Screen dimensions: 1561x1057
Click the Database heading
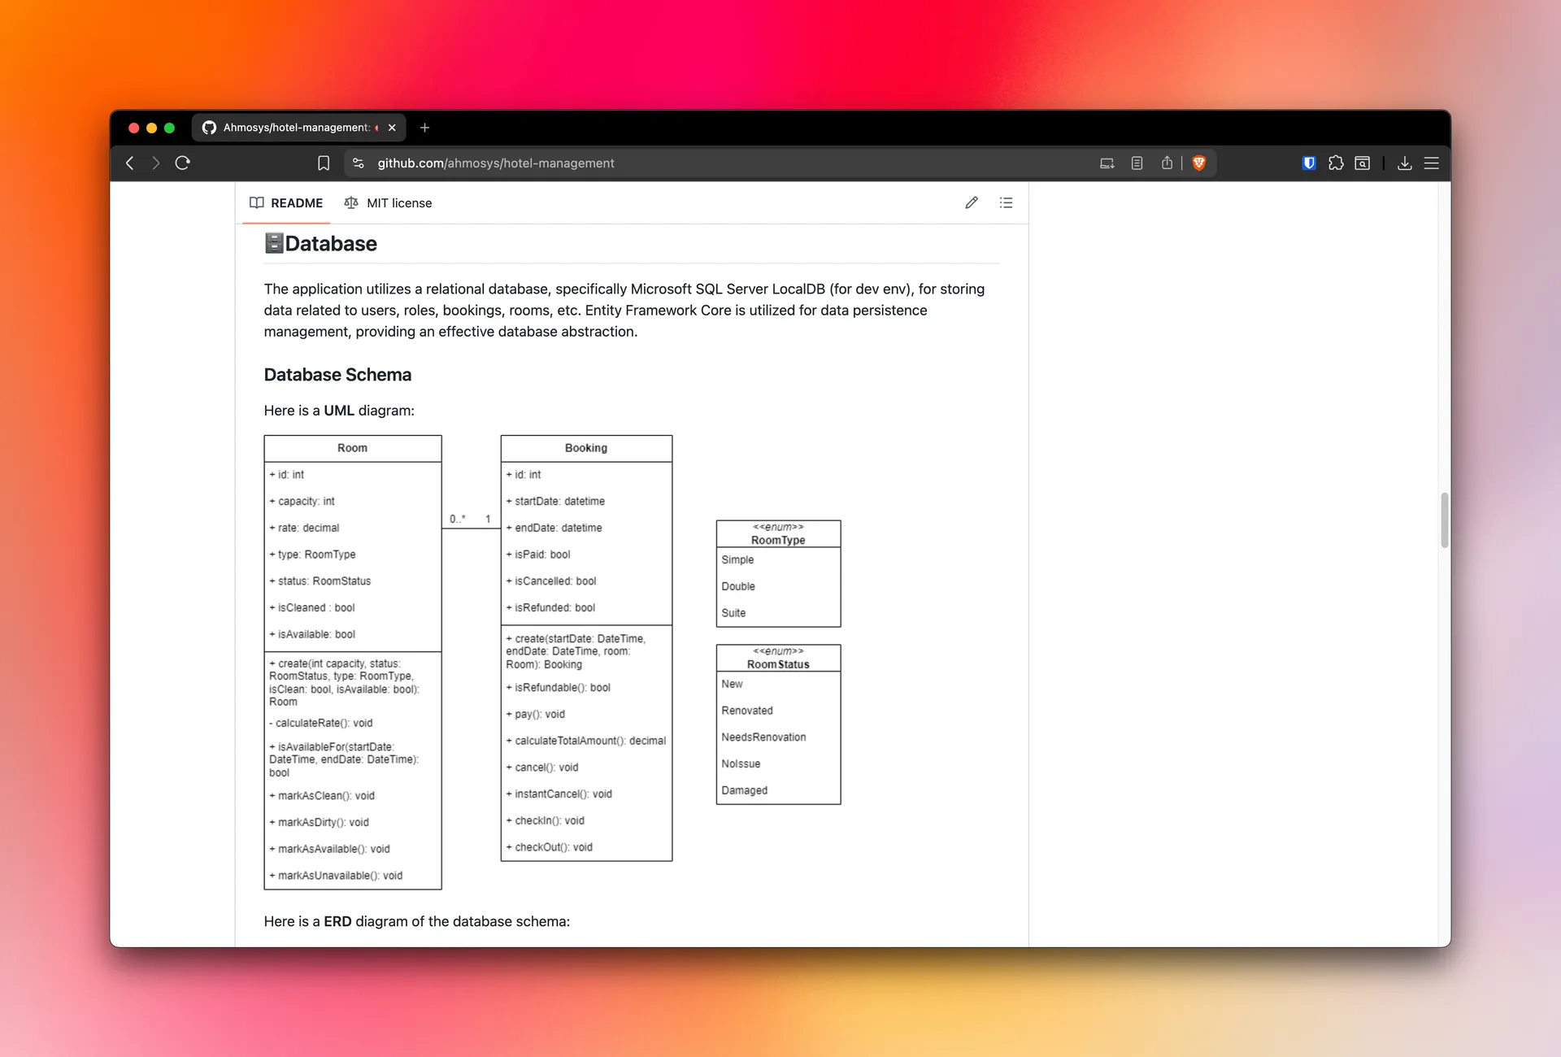click(x=320, y=243)
